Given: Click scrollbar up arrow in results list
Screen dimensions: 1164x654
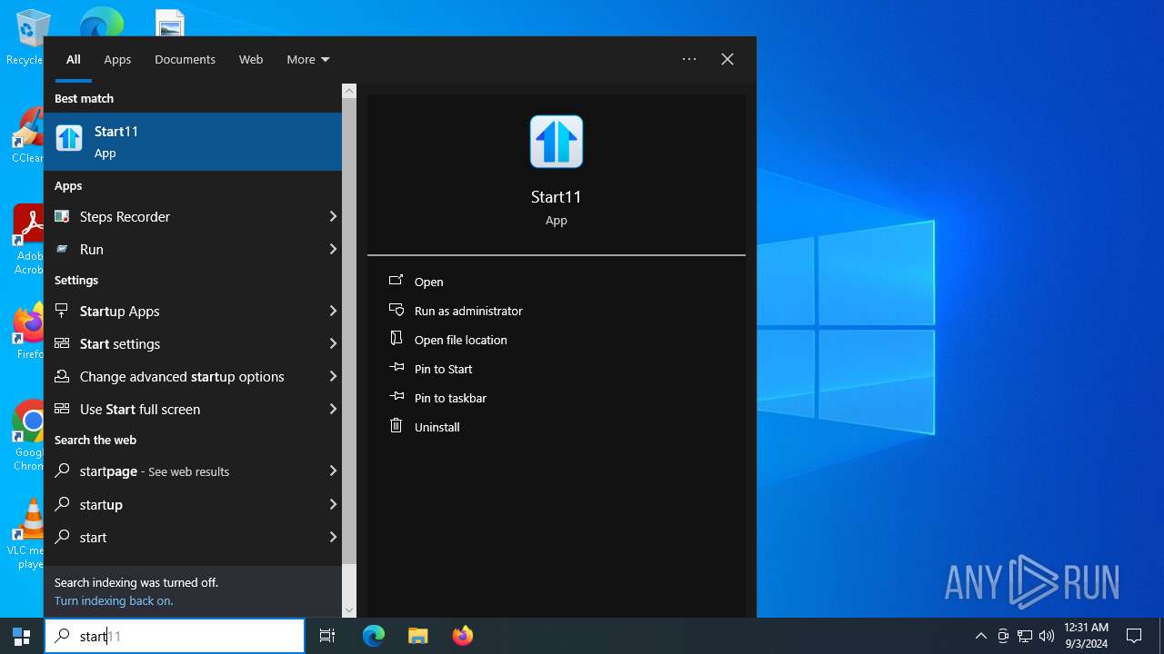Looking at the screenshot, I should [349, 91].
